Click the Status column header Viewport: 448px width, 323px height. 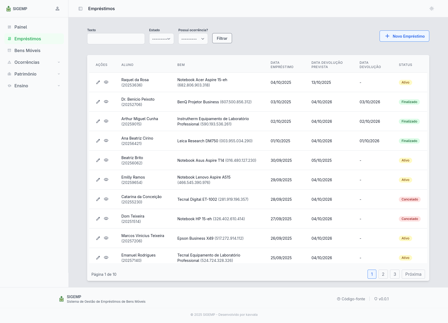point(405,65)
